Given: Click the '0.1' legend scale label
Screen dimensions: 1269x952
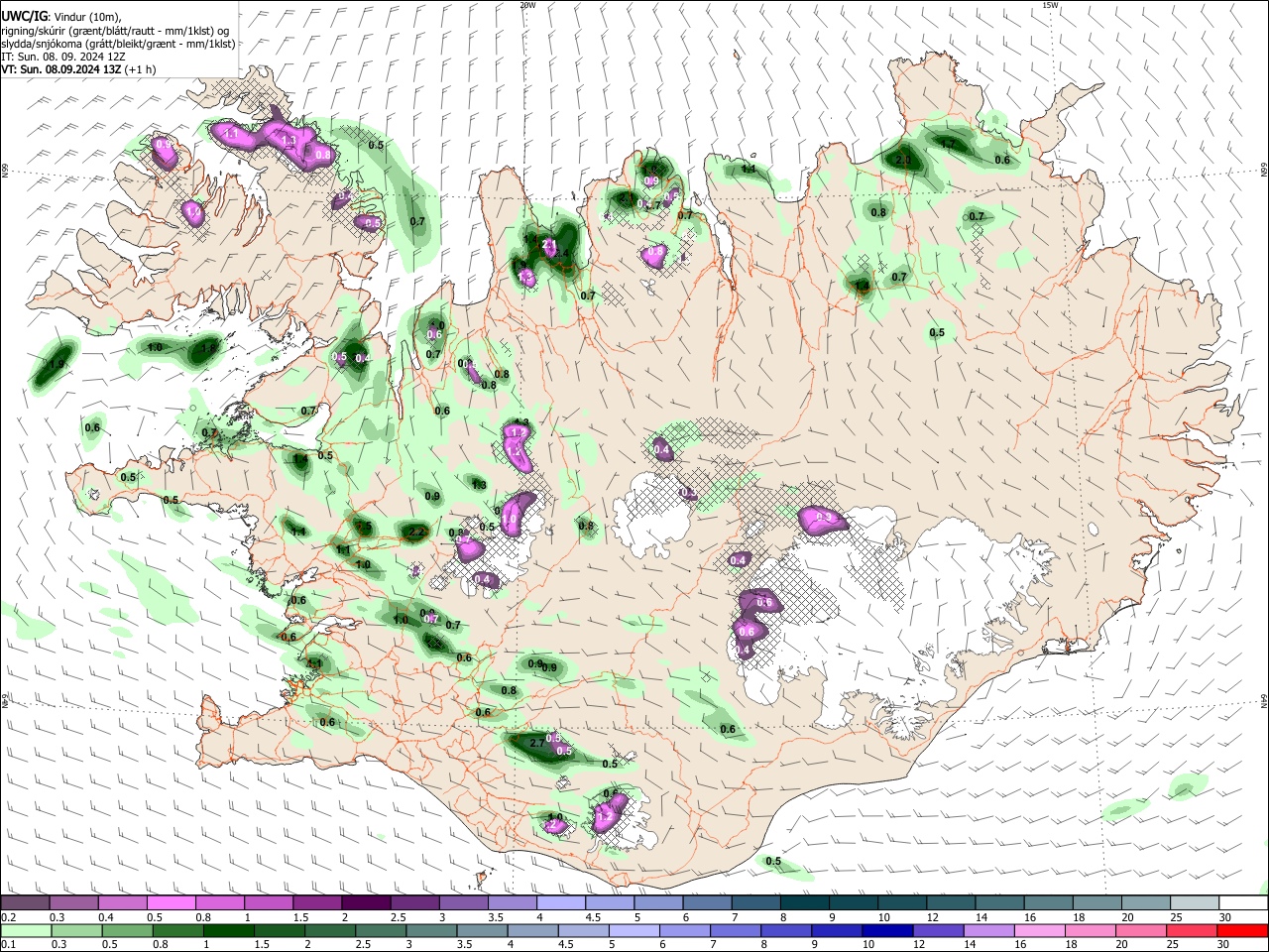Looking at the screenshot, I should 8,944.
